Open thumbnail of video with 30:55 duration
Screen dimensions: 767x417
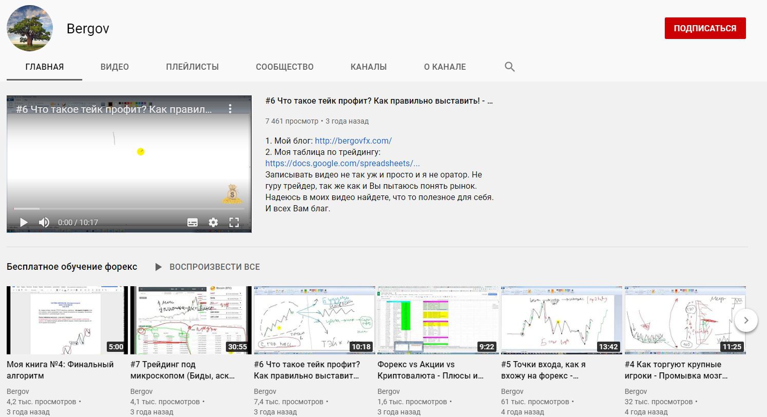point(190,320)
